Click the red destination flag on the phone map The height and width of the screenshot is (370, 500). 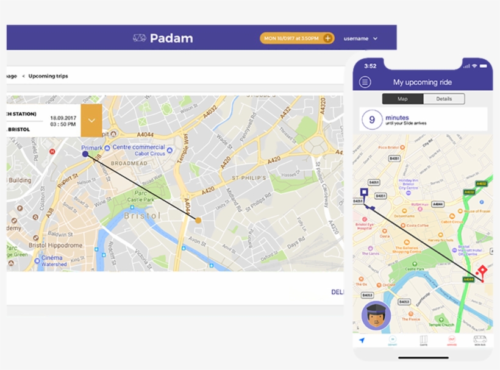point(482,269)
